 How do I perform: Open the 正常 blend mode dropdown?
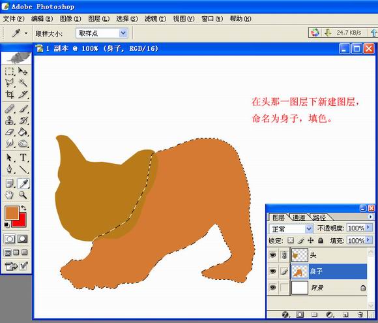pyautogui.click(x=291, y=228)
